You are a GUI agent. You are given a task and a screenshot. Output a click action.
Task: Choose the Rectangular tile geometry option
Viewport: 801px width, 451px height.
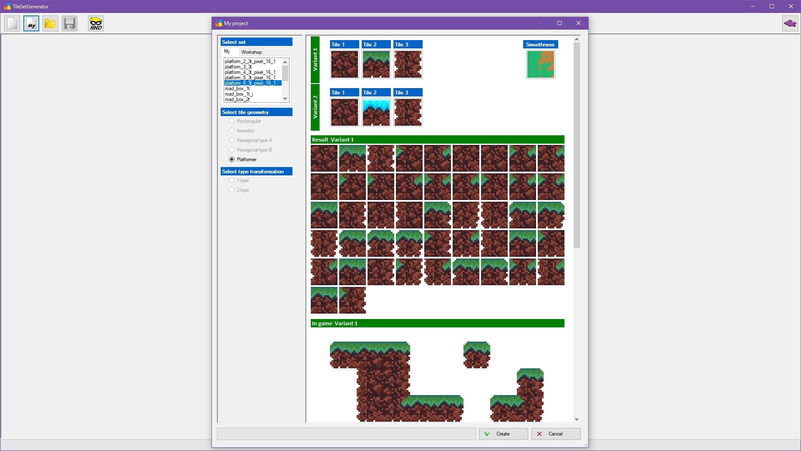pyautogui.click(x=232, y=121)
